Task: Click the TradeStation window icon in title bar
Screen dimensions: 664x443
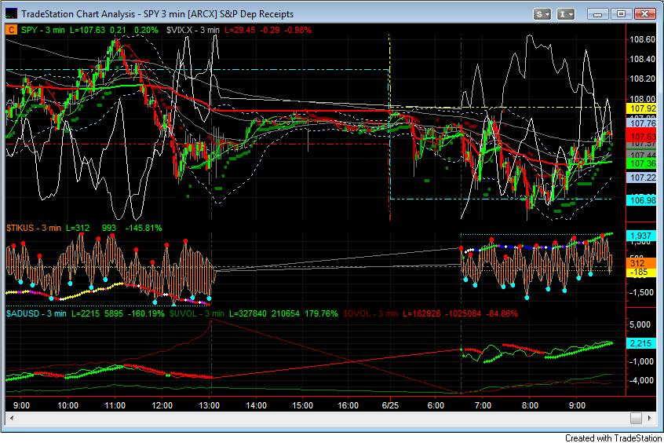Action: (x=11, y=13)
